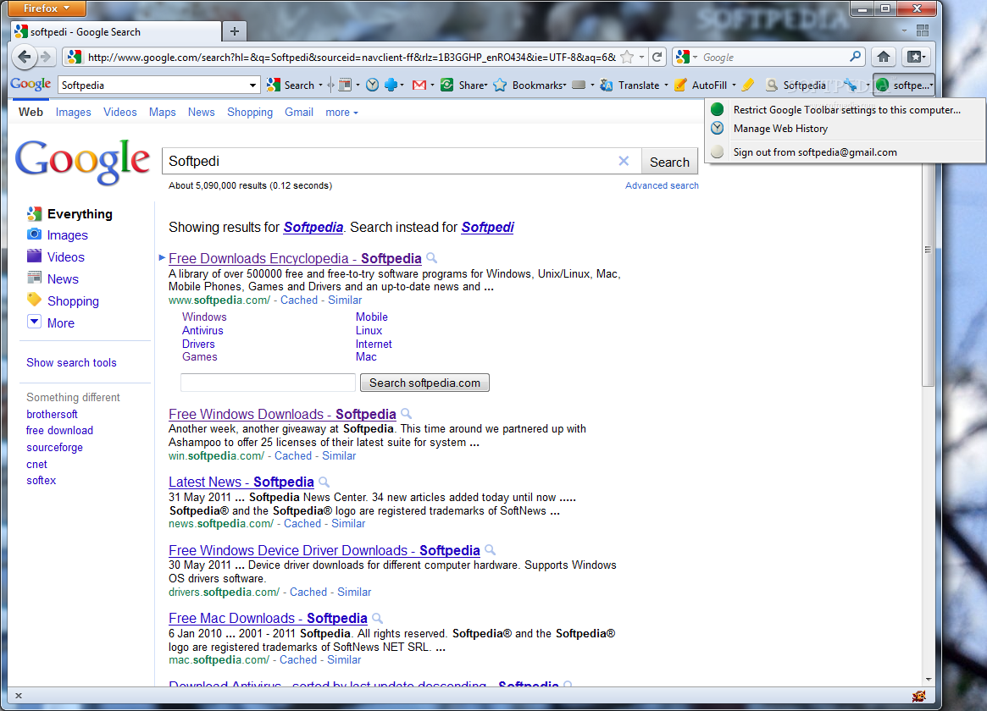
Task: Open the Firefox application menu
Action: (47, 8)
